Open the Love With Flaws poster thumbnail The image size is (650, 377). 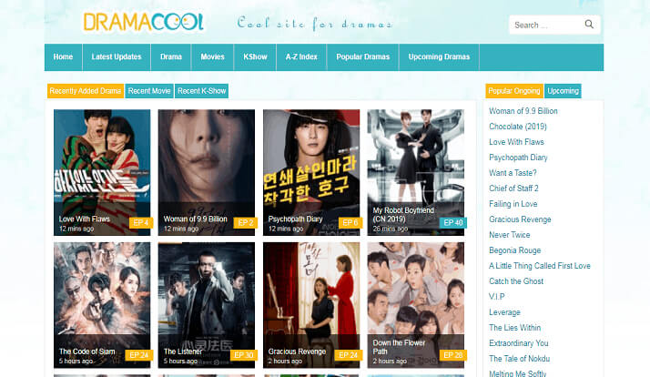pyautogui.click(x=102, y=172)
